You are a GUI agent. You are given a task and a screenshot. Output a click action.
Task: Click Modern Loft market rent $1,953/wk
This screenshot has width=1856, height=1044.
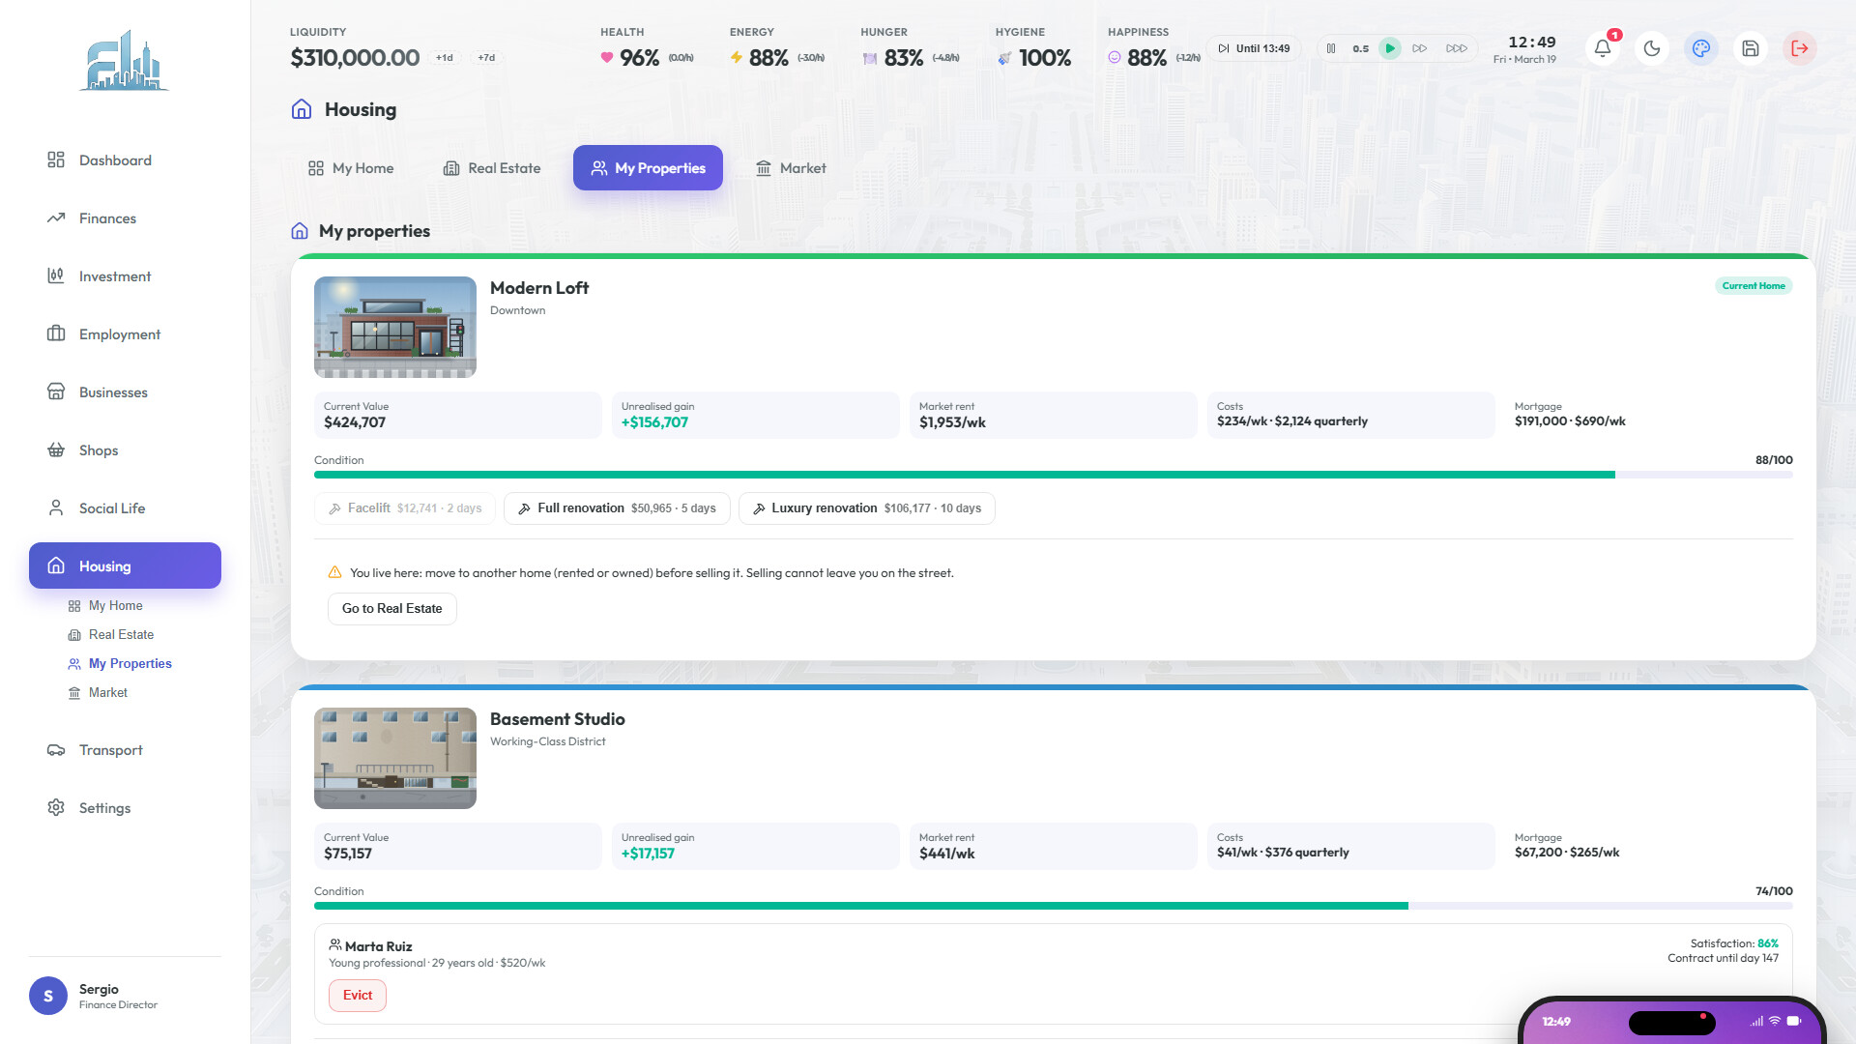pos(952,422)
